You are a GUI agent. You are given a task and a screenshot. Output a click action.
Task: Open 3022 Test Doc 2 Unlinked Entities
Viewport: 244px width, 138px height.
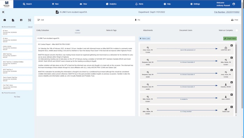(x=17, y=63)
